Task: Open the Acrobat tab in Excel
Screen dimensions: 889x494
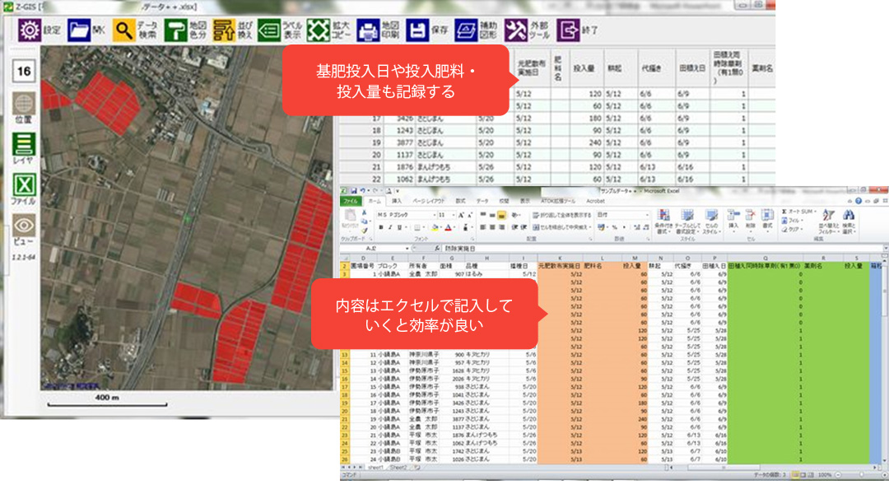Action: click(595, 201)
